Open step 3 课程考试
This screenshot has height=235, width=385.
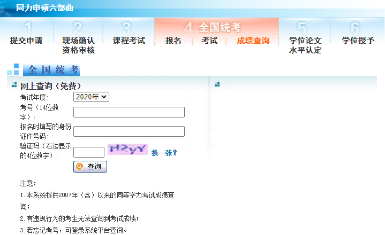[129, 41]
